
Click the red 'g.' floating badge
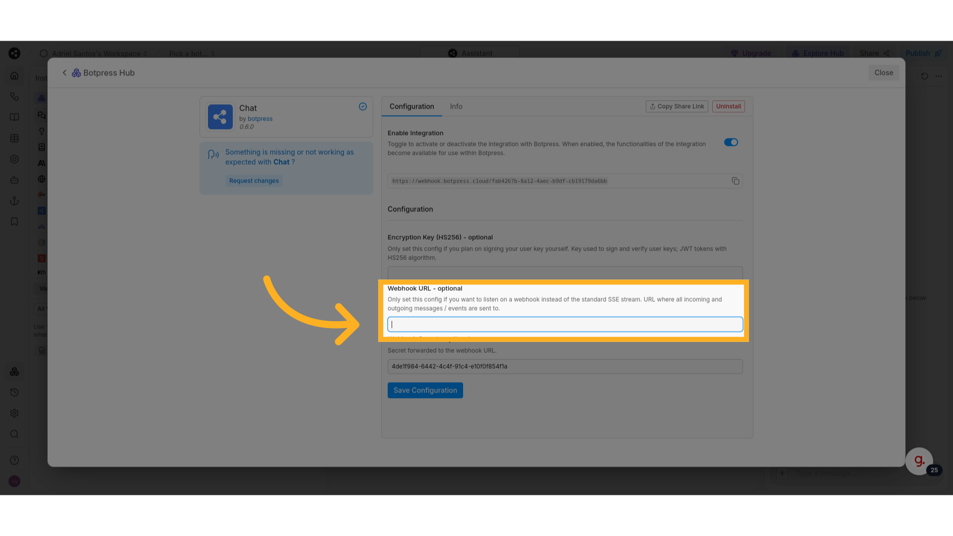(x=919, y=461)
